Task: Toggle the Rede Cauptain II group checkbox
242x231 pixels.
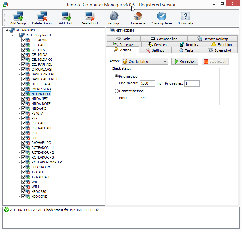Action: 17,35
